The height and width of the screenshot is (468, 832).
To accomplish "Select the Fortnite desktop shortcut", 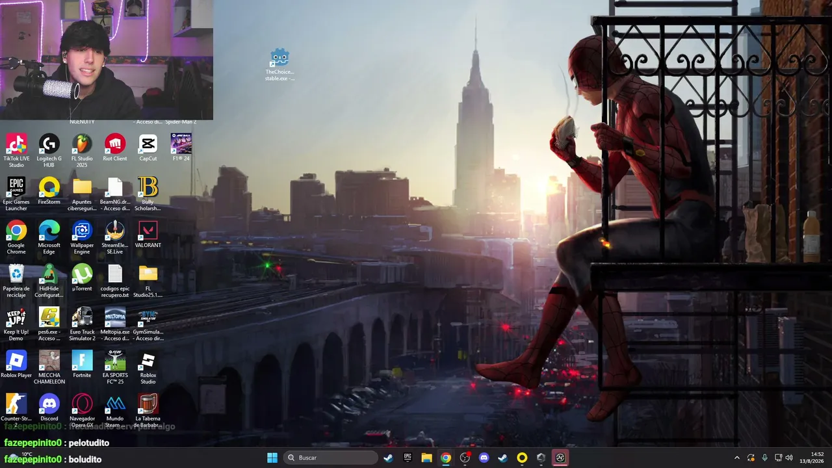I will pos(82,365).
